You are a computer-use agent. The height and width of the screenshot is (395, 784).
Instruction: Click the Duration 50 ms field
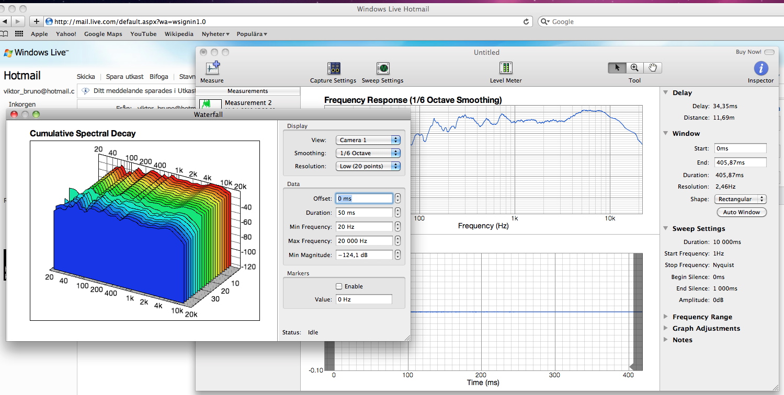(364, 213)
